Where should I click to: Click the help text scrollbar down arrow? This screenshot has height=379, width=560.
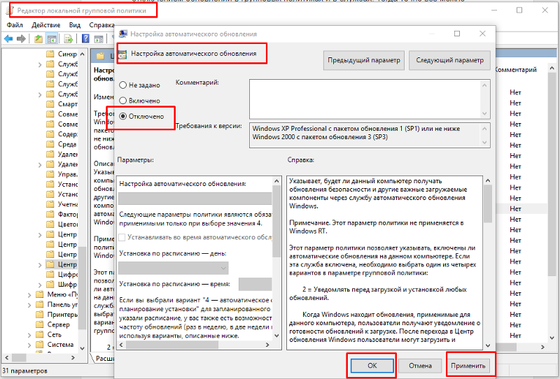[x=488, y=345]
